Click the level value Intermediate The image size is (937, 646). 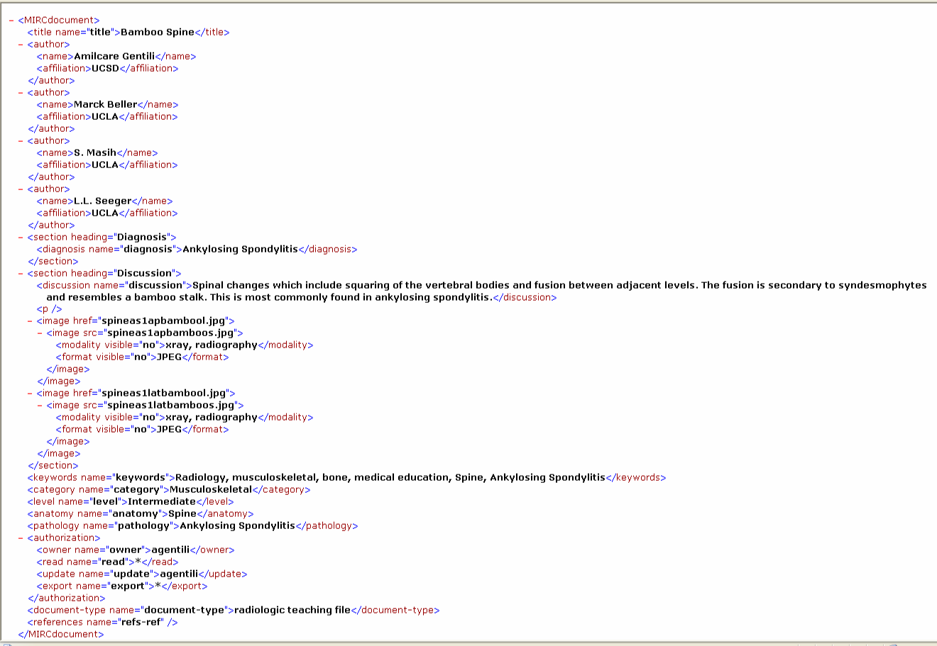point(162,502)
